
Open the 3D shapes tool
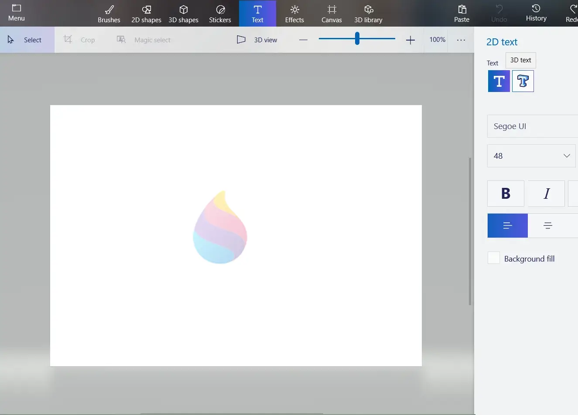click(x=183, y=14)
